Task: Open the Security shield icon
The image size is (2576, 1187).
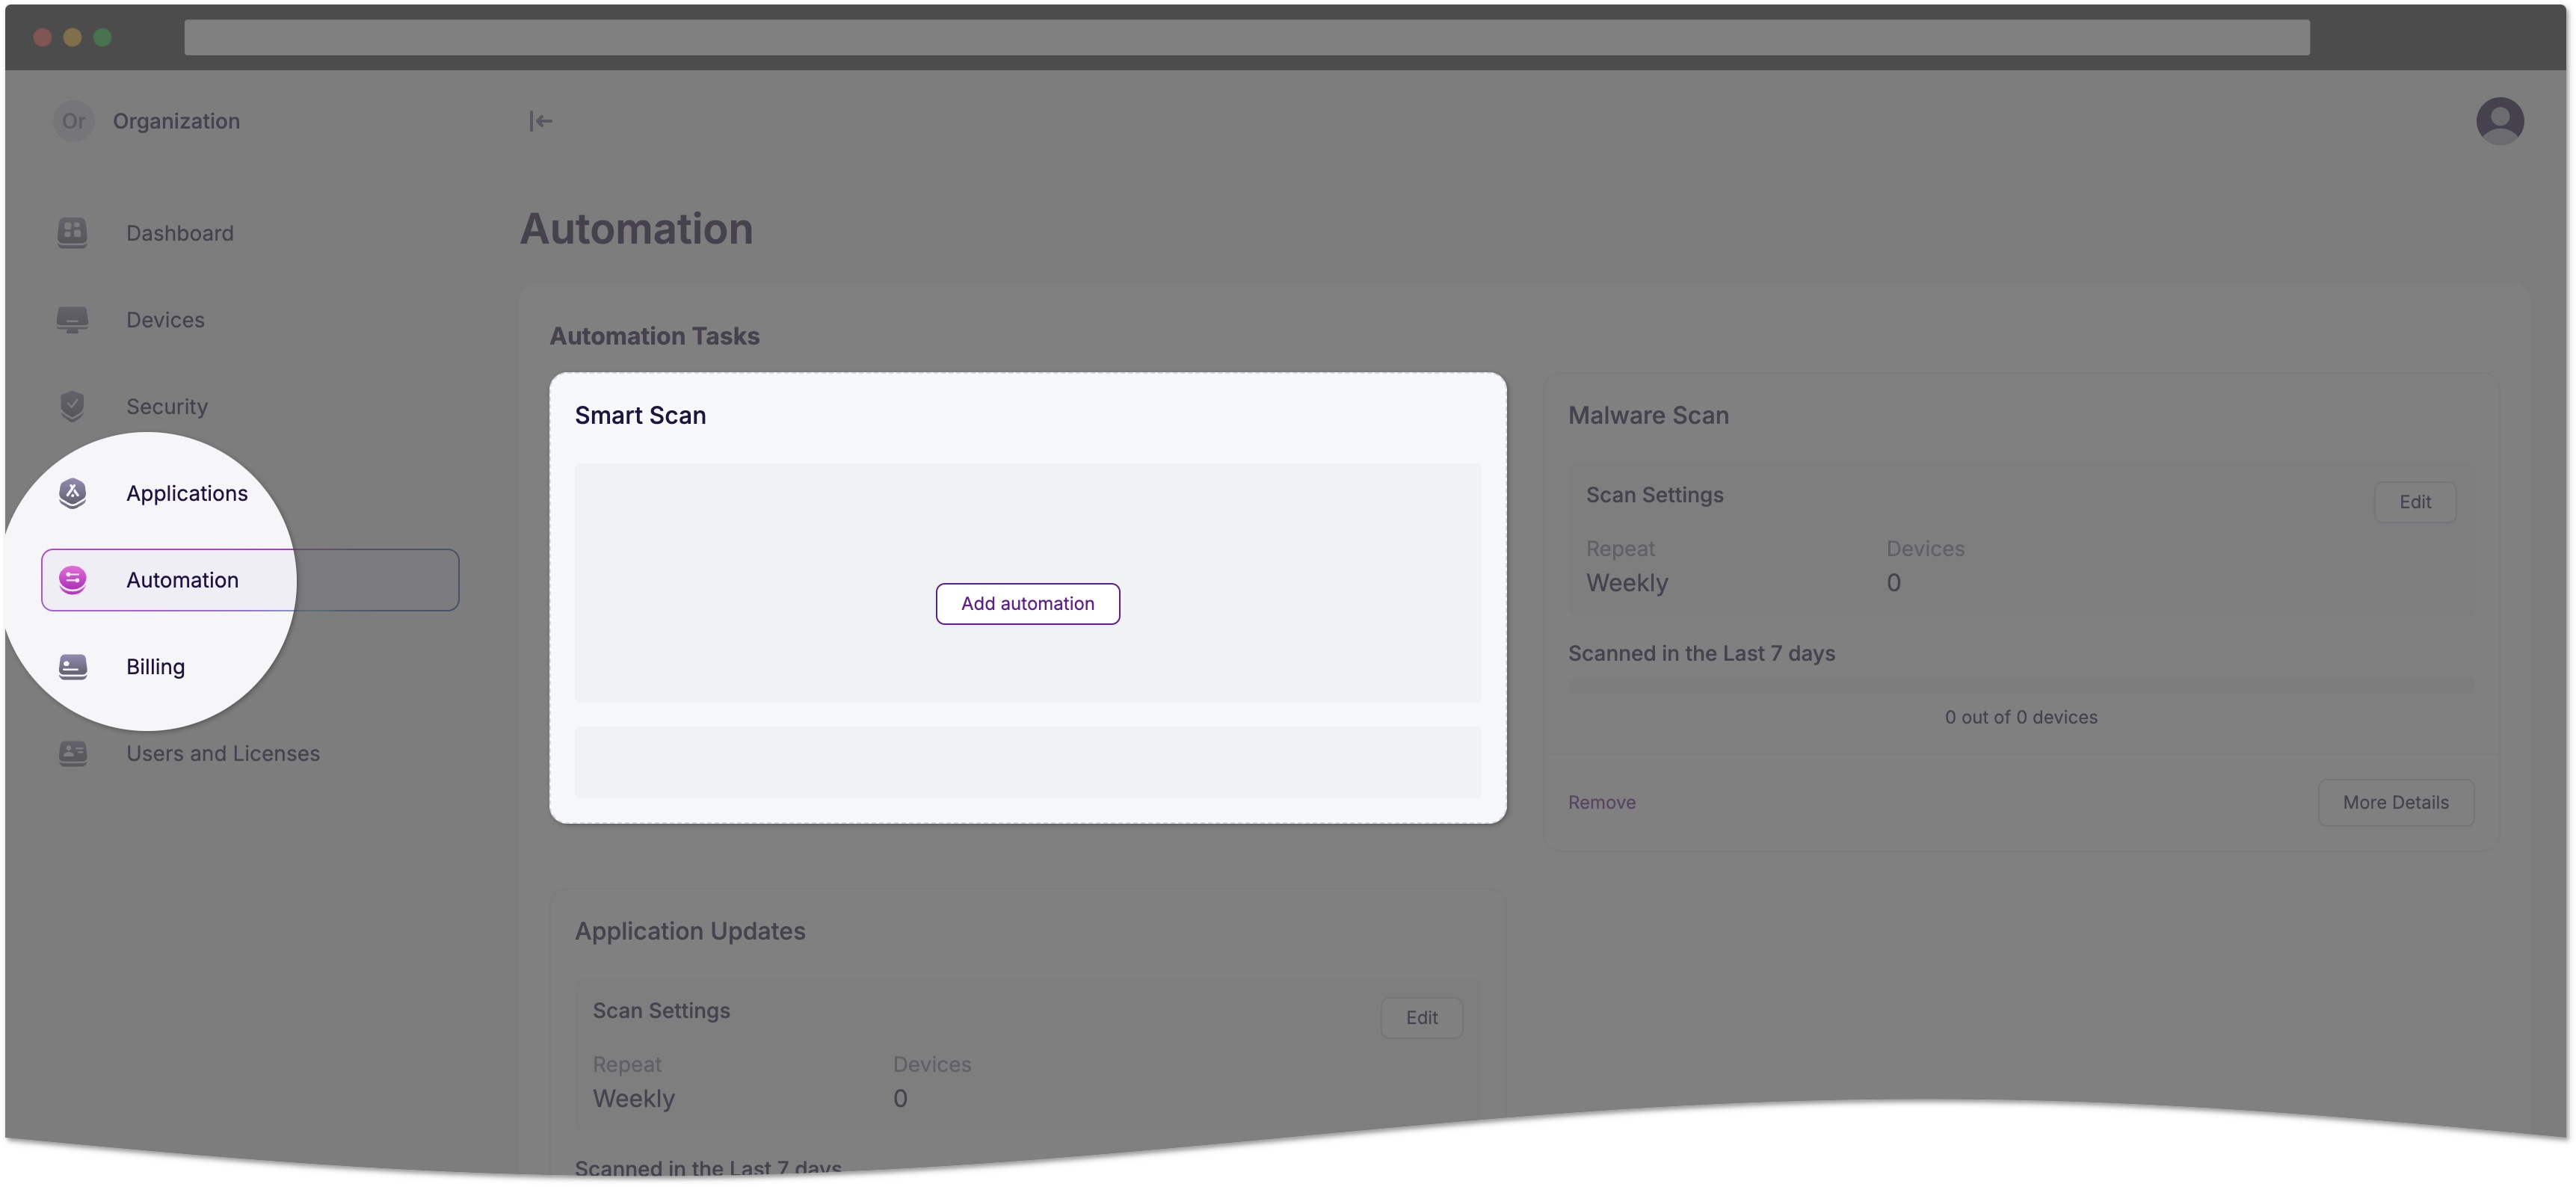Action: click(72, 406)
